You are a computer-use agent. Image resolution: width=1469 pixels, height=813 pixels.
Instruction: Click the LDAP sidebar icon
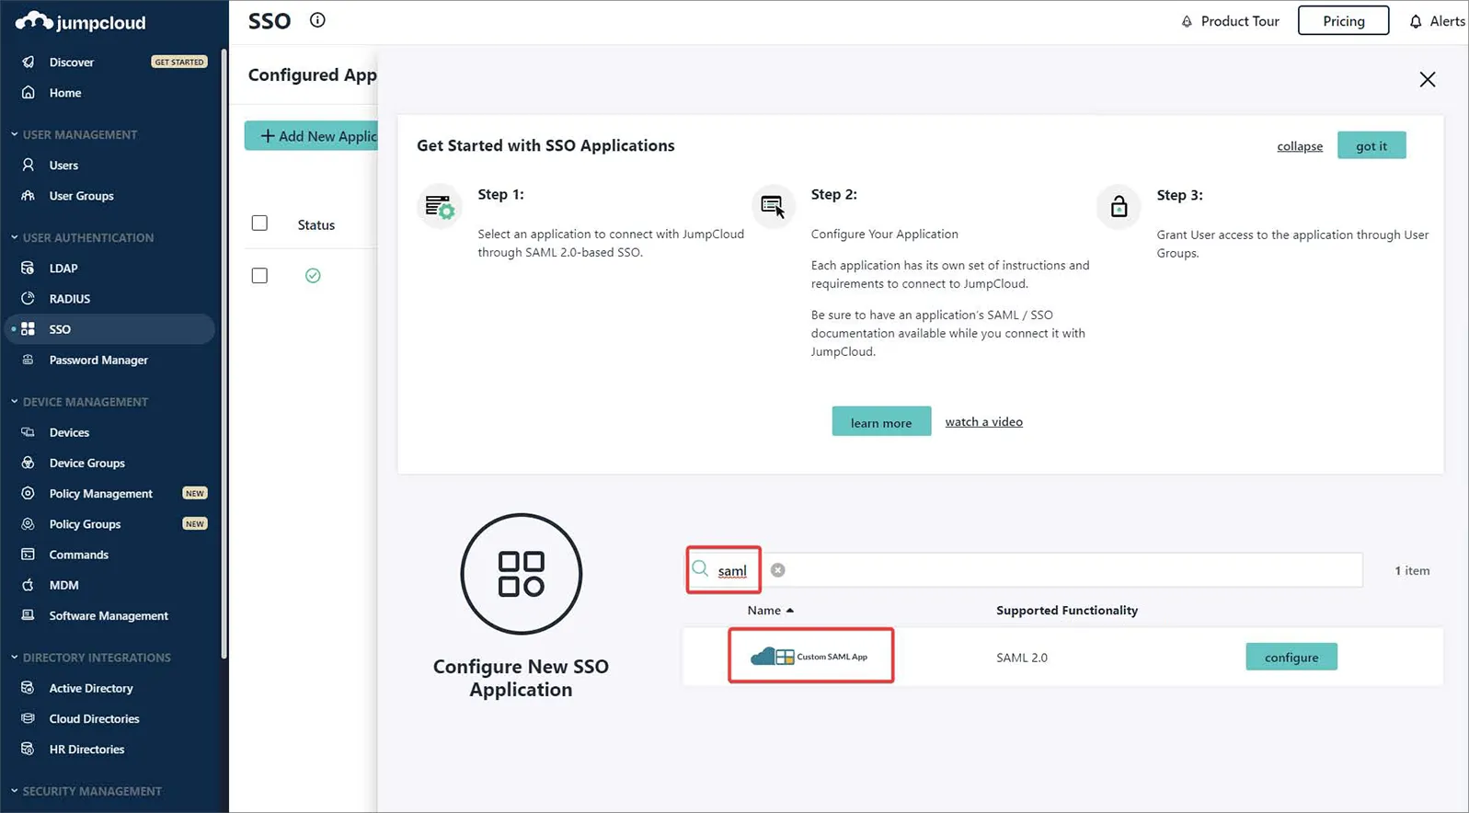point(29,269)
